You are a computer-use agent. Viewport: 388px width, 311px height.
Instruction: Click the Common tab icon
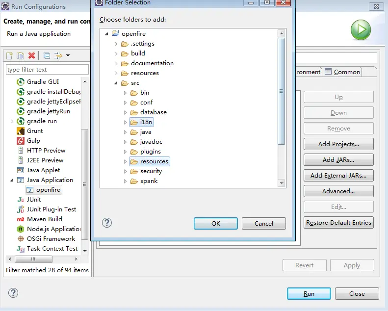[328, 72]
